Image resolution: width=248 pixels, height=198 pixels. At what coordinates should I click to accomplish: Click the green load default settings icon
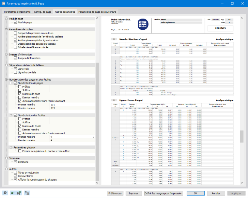coord(12,193)
